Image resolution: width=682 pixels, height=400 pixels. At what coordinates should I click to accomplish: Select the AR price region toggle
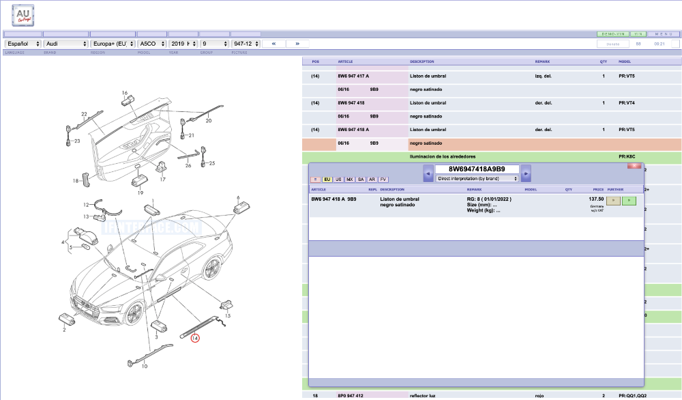pyautogui.click(x=372, y=180)
